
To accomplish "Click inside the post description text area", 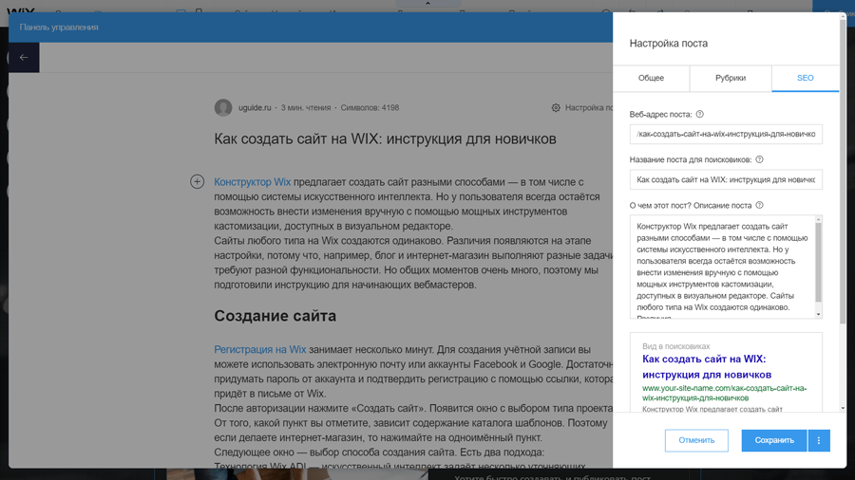I will click(x=720, y=267).
